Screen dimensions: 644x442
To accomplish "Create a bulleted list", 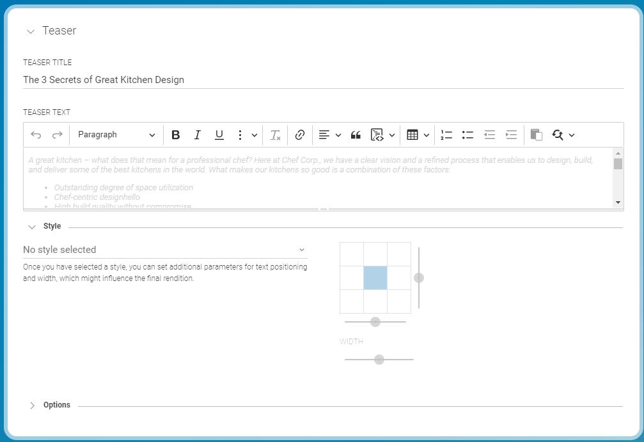I will point(467,135).
